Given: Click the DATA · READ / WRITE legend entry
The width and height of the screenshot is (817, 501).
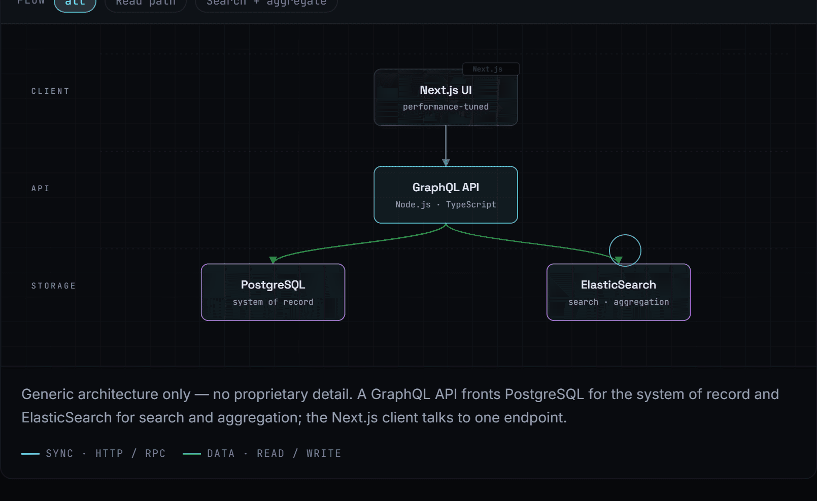Looking at the screenshot, I should point(262,453).
